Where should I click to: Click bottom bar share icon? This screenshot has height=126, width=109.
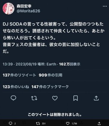click(99, 123)
